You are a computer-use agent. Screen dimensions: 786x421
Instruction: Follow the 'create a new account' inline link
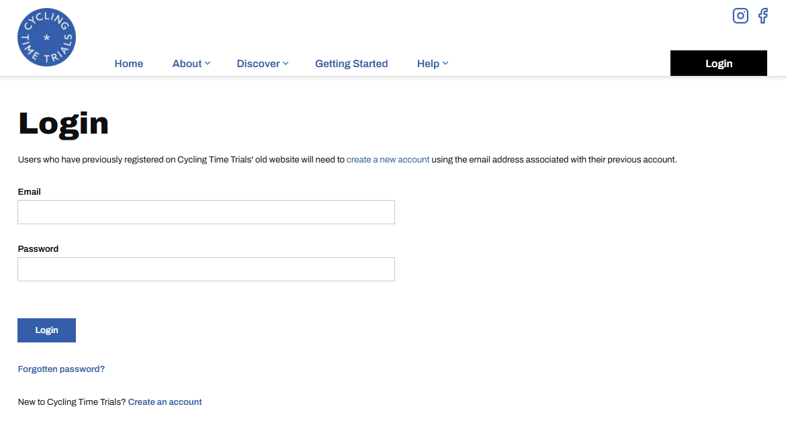[388, 160]
